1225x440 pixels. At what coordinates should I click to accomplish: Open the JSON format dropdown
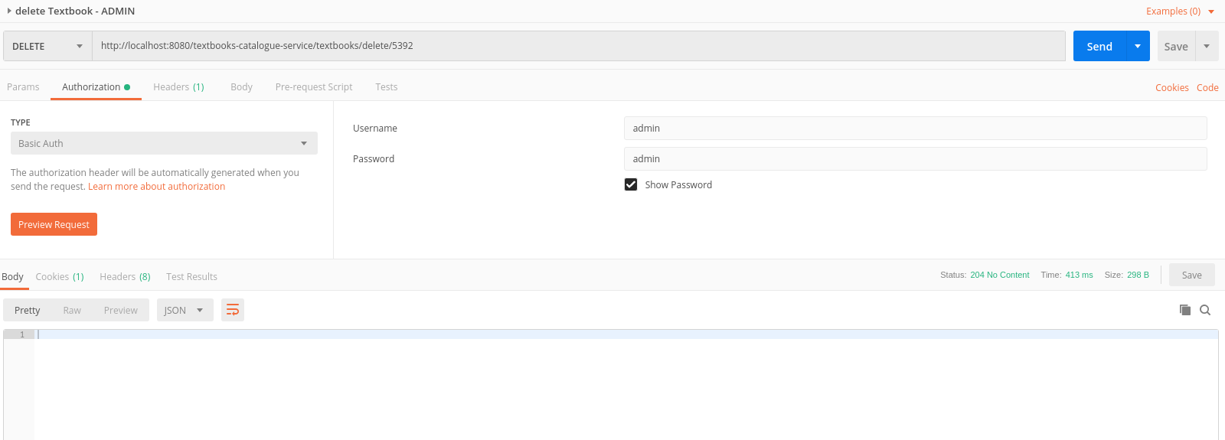tap(185, 310)
